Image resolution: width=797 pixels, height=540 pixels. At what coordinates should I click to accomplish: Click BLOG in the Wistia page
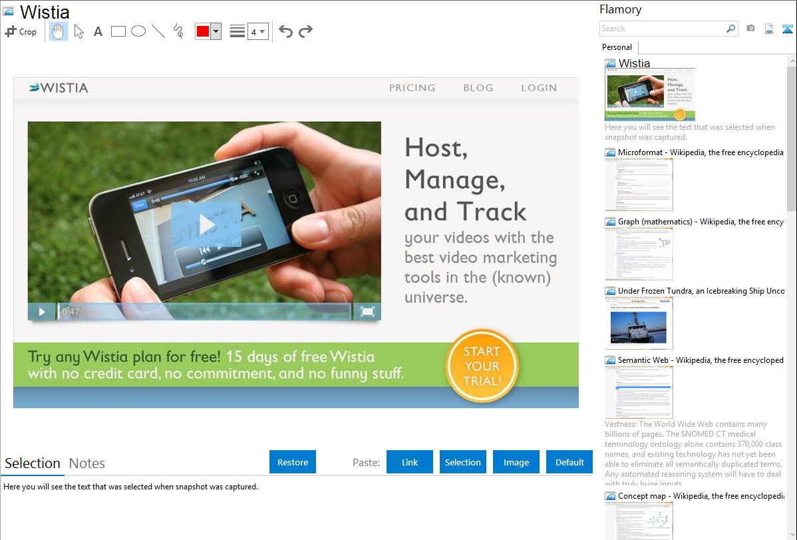click(478, 87)
